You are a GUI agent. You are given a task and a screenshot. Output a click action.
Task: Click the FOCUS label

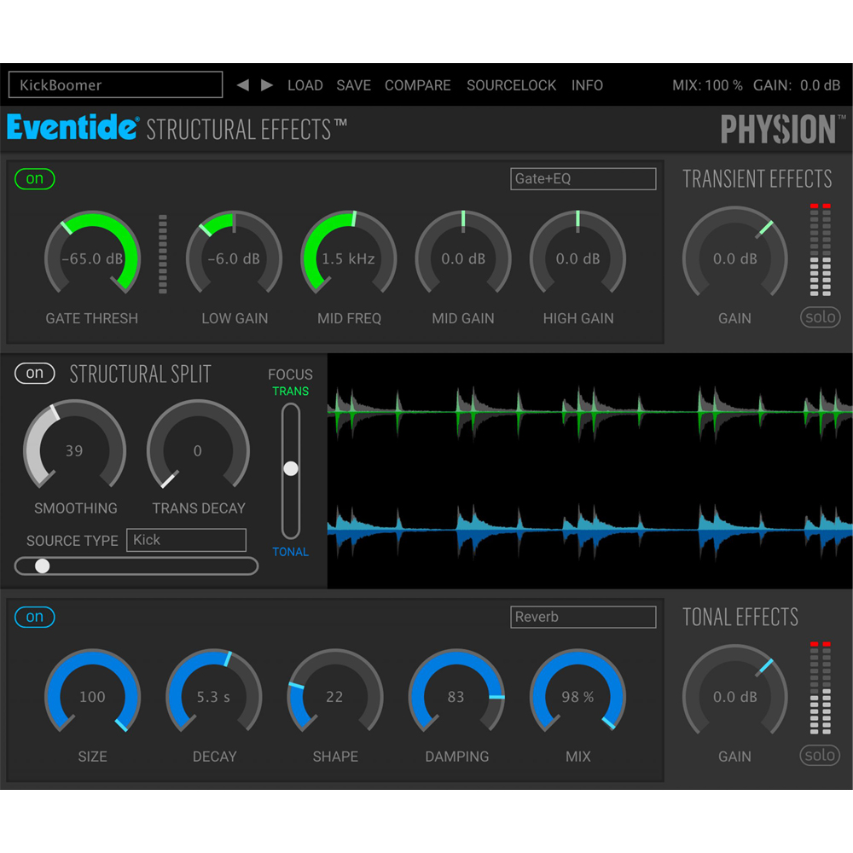[291, 374]
